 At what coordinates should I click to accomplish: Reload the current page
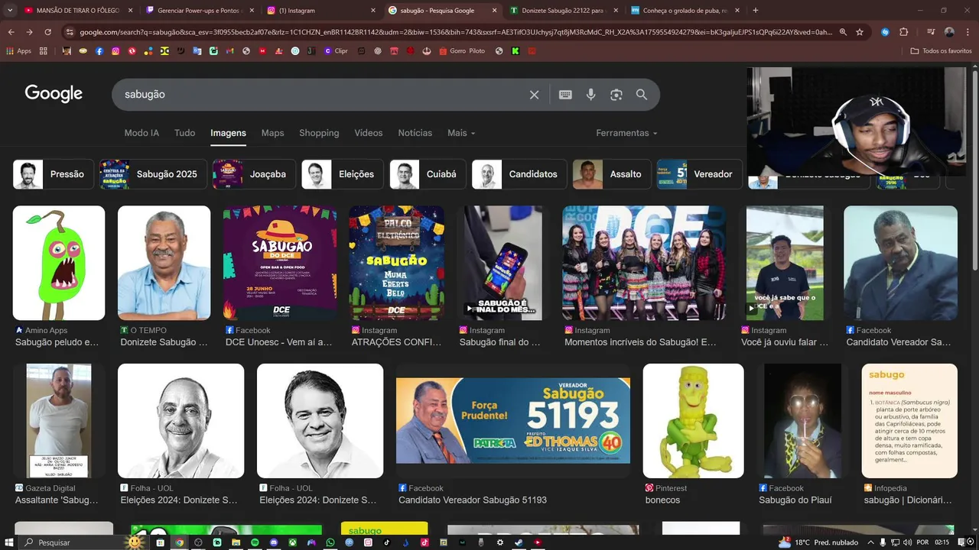click(x=47, y=32)
